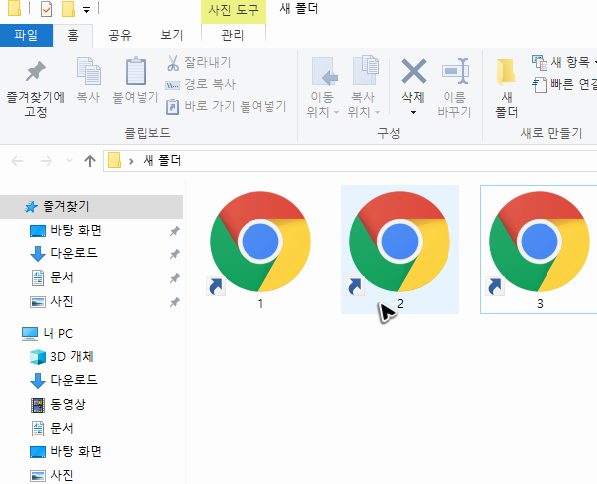Go up one level with the up arrow

pos(90,161)
